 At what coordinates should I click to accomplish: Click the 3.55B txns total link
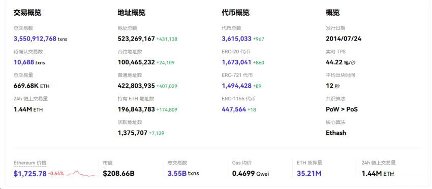pos(183,173)
